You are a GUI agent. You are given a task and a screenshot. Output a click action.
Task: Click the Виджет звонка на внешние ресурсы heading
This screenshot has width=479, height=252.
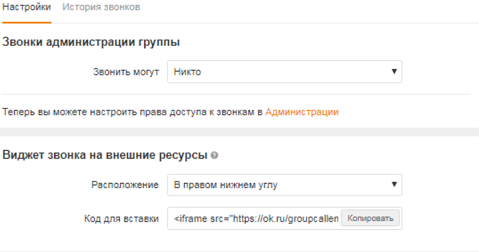[x=105, y=155]
